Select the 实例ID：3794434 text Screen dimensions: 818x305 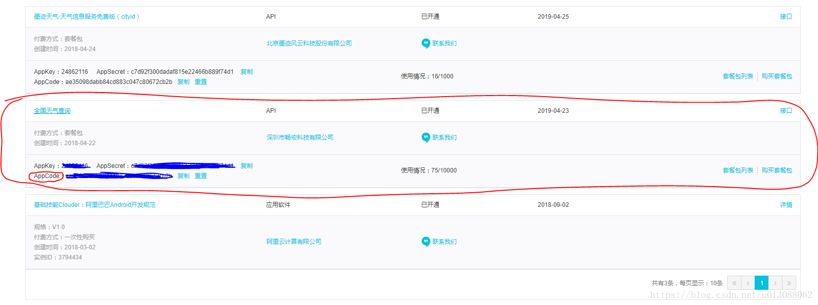(58, 257)
